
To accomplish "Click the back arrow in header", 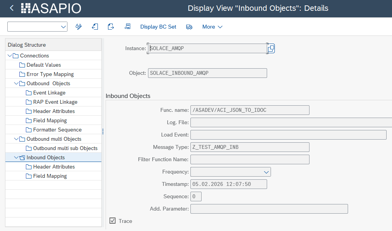I will click(x=12, y=8).
